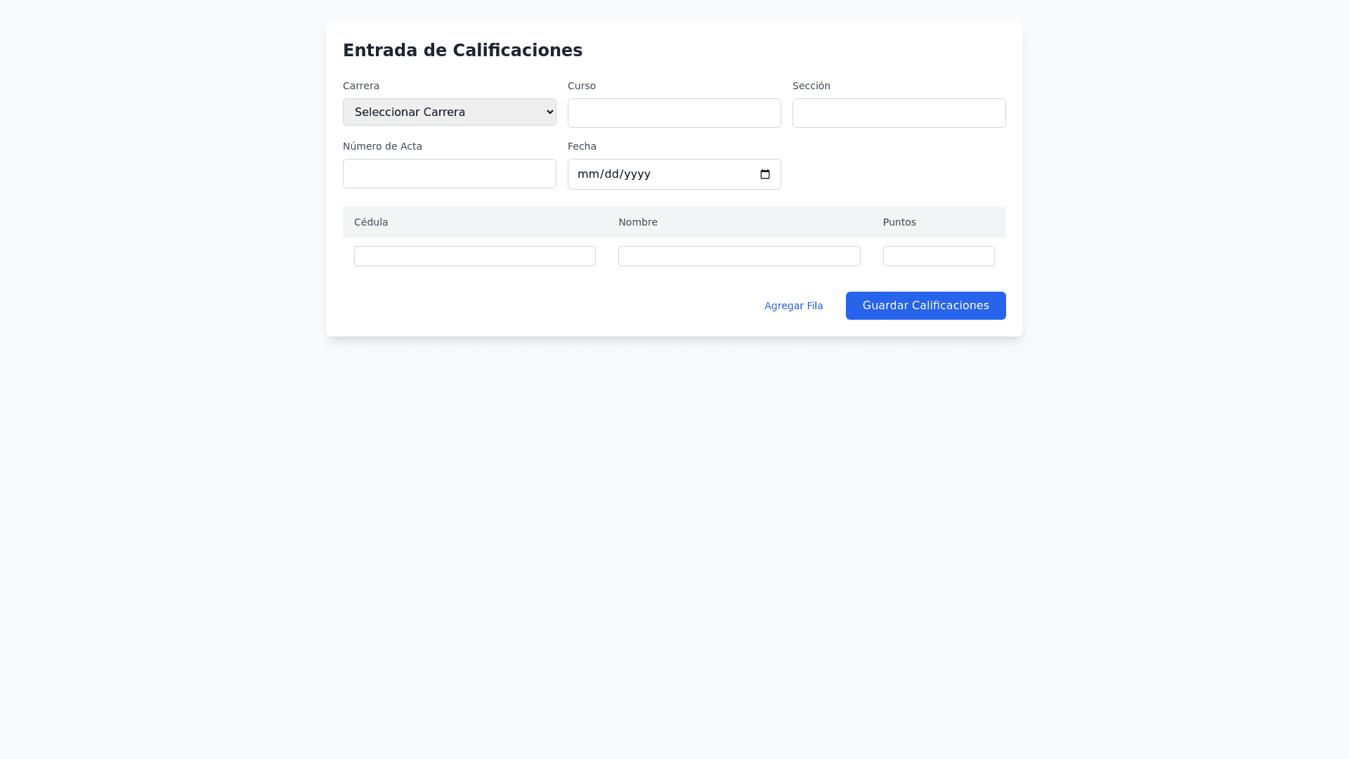Image resolution: width=1349 pixels, height=759 pixels.
Task: Click the Carrera field label
Action: coord(361,86)
